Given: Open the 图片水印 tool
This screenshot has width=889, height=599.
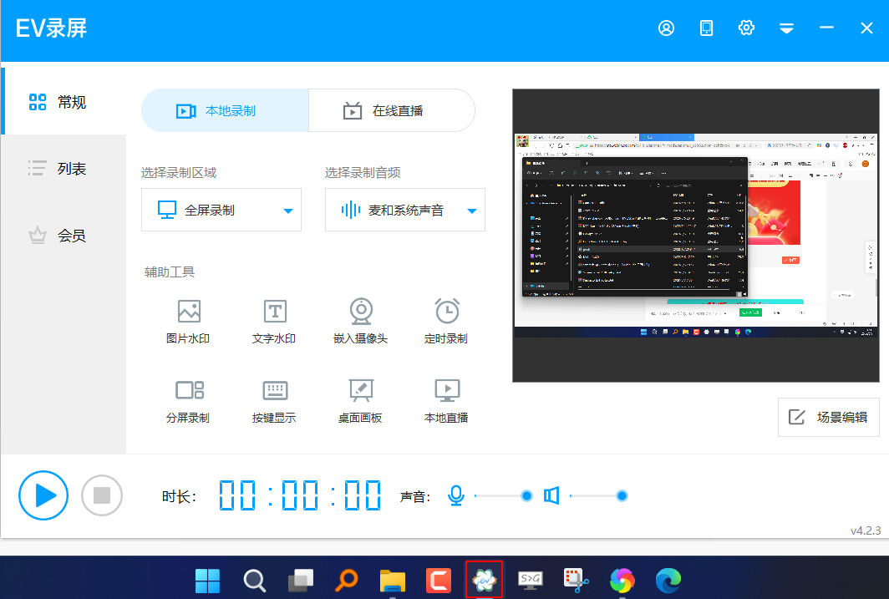Looking at the screenshot, I should (x=188, y=322).
